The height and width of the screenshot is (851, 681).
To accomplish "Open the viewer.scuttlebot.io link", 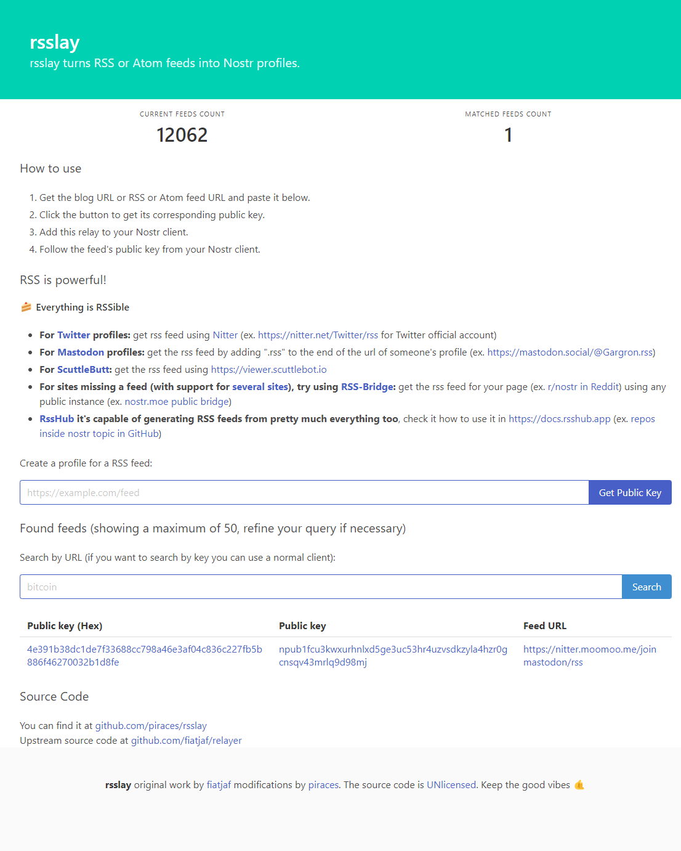I will (269, 370).
